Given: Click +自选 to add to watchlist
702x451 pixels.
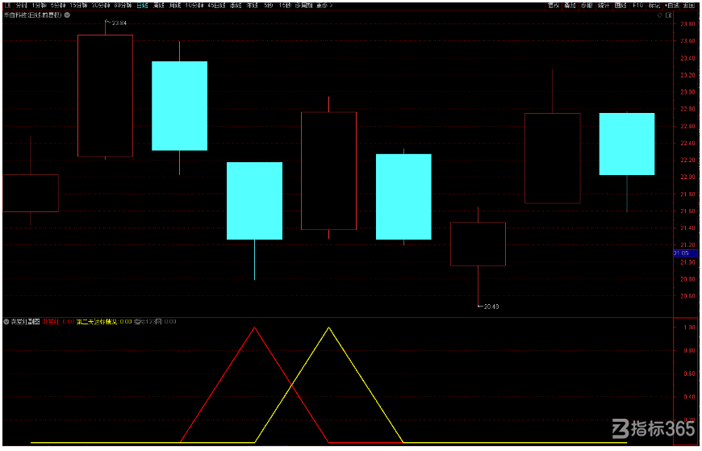Looking at the screenshot, I should (671, 6).
